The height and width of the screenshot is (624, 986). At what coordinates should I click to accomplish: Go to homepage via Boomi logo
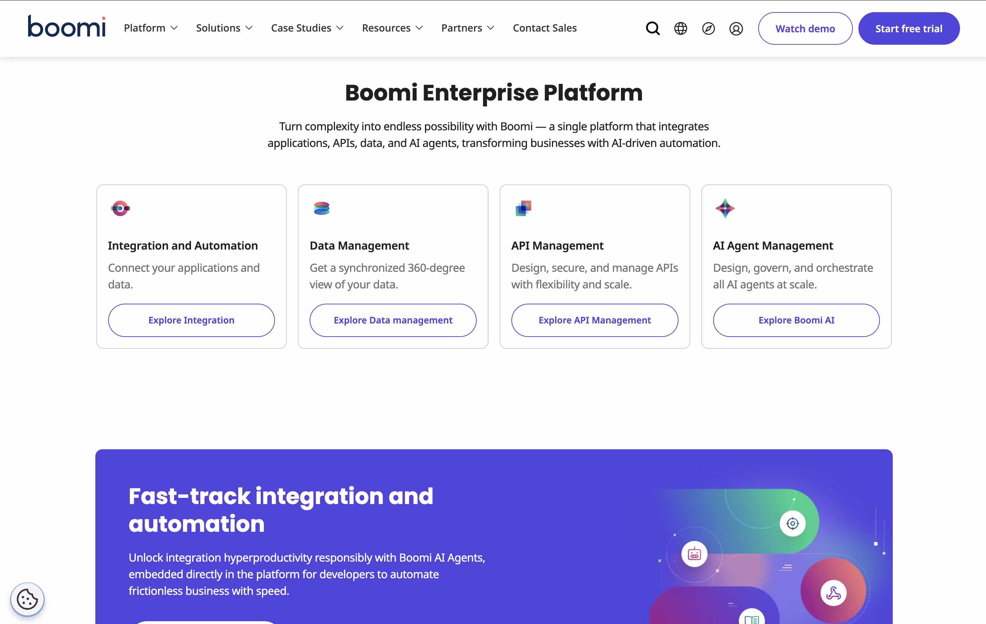pos(67,27)
